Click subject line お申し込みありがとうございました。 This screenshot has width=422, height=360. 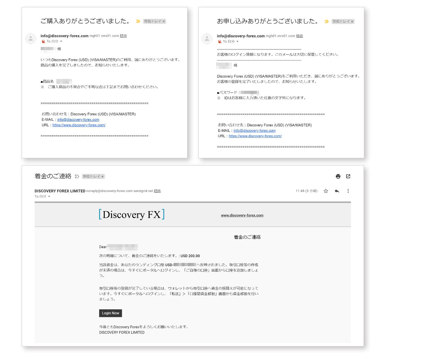point(268,21)
